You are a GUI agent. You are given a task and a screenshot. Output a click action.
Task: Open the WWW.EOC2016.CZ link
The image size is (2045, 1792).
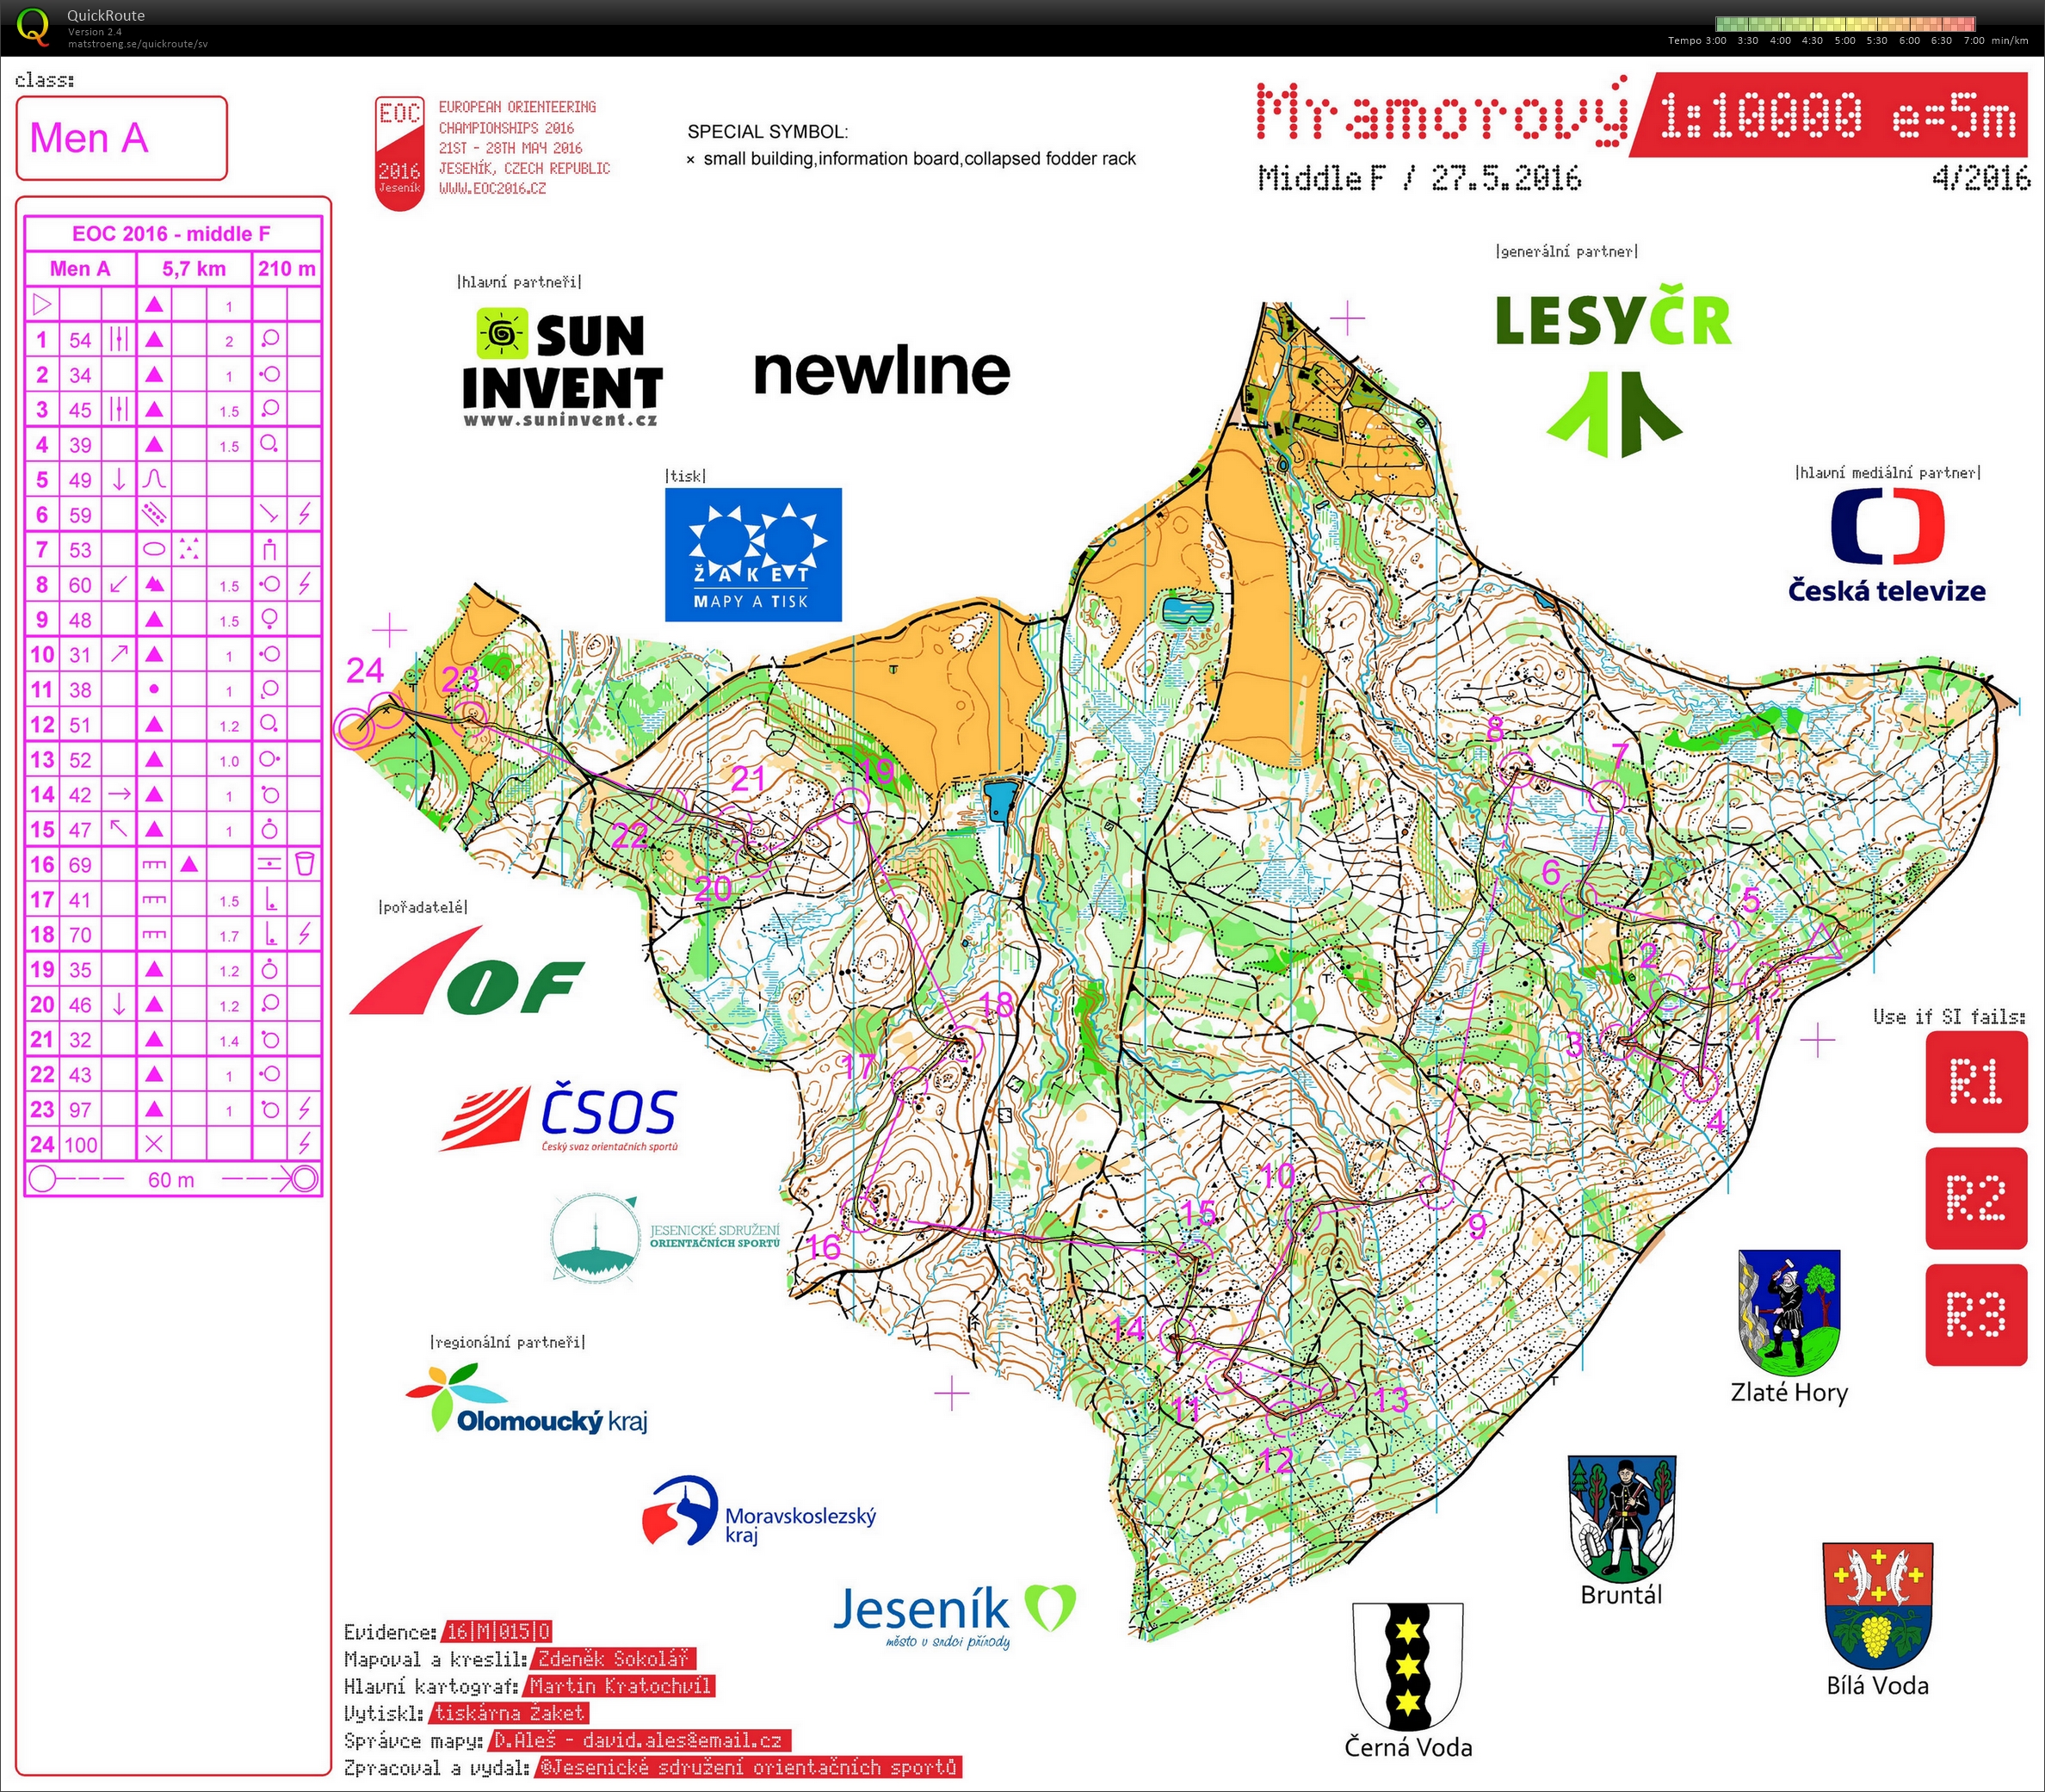pyautogui.click(x=492, y=188)
